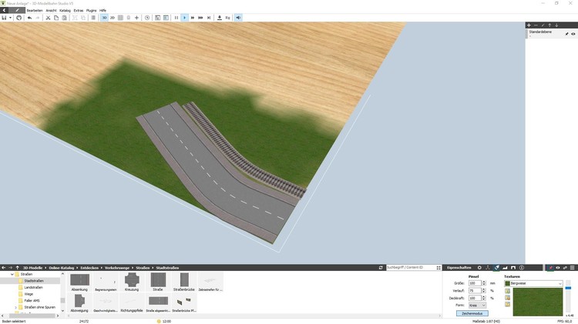The height and width of the screenshot is (324, 578).
Task: Open the Katalog menu
Action: click(65, 10)
